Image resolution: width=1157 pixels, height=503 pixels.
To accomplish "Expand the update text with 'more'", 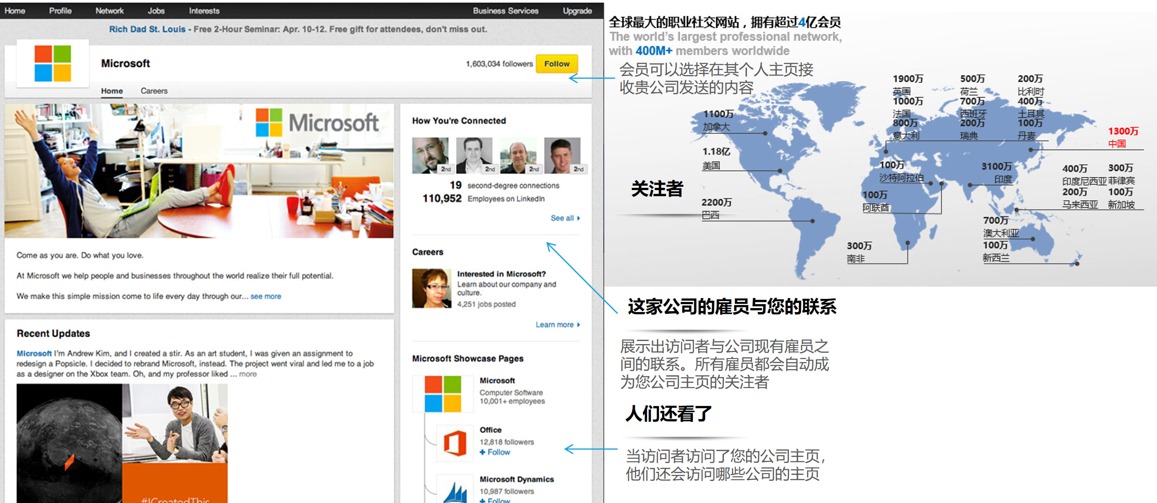I will click(x=248, y=374).
